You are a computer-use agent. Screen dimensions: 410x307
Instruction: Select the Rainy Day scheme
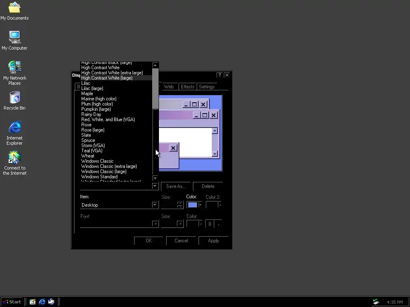[x=116, y=114]
